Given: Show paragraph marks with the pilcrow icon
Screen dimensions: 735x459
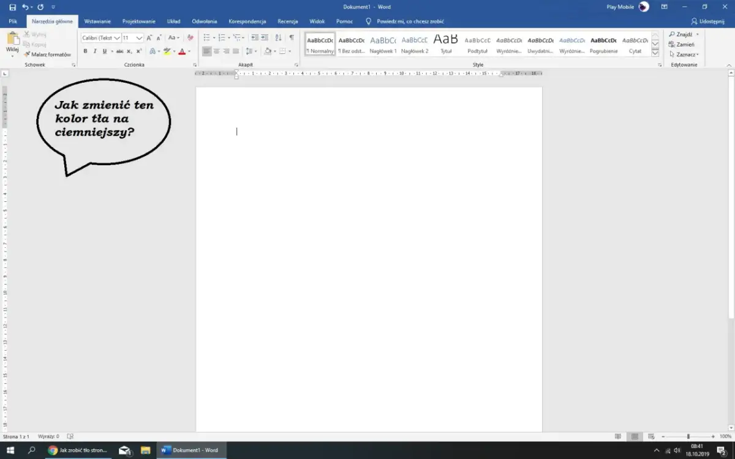Looking at the screenshot, I should [292, 38].
